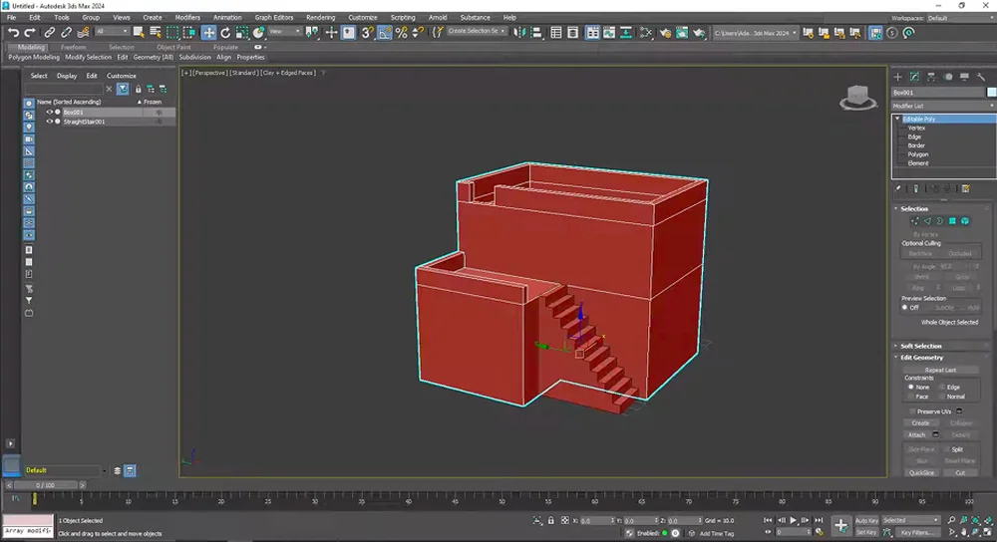
Task: Hide Box001 using its eye icon
Action: (x=50, y=113)
